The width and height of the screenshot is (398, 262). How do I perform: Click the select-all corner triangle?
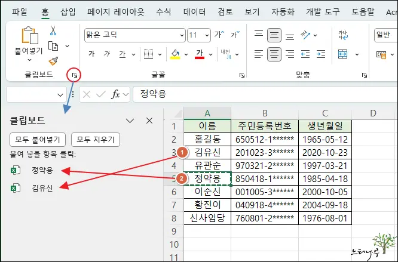coord(177,113)
